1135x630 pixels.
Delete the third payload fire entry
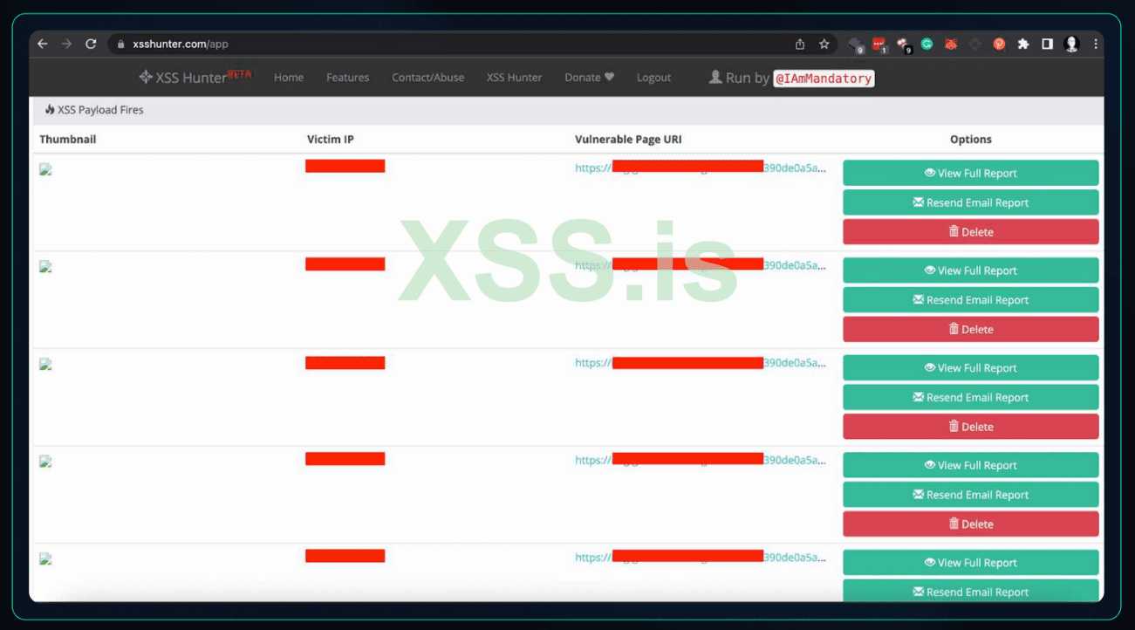970,428
